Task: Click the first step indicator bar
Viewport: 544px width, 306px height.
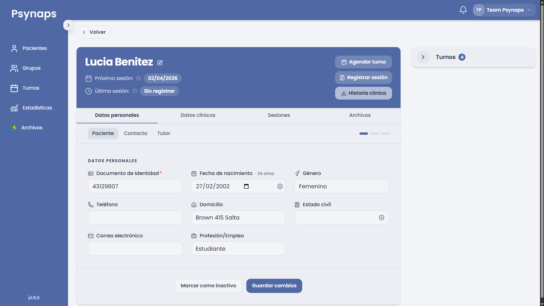Action: 363,134
